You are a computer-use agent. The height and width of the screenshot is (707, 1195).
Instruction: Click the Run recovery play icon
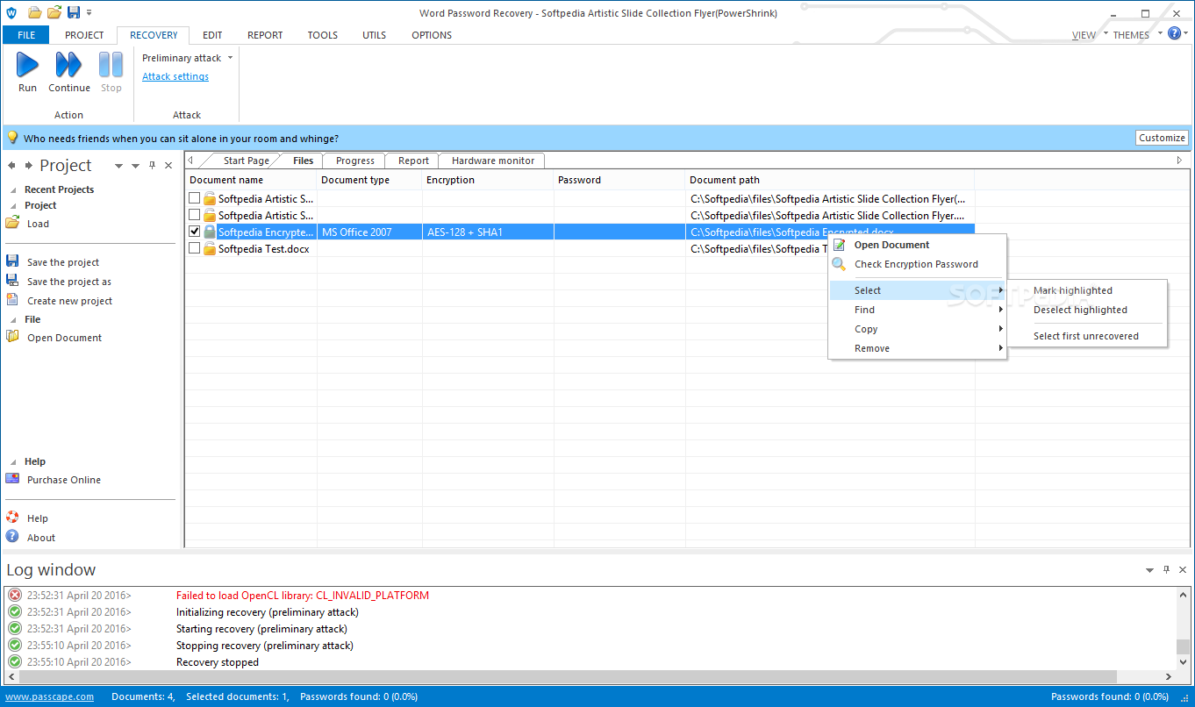[x=28, y=64]
